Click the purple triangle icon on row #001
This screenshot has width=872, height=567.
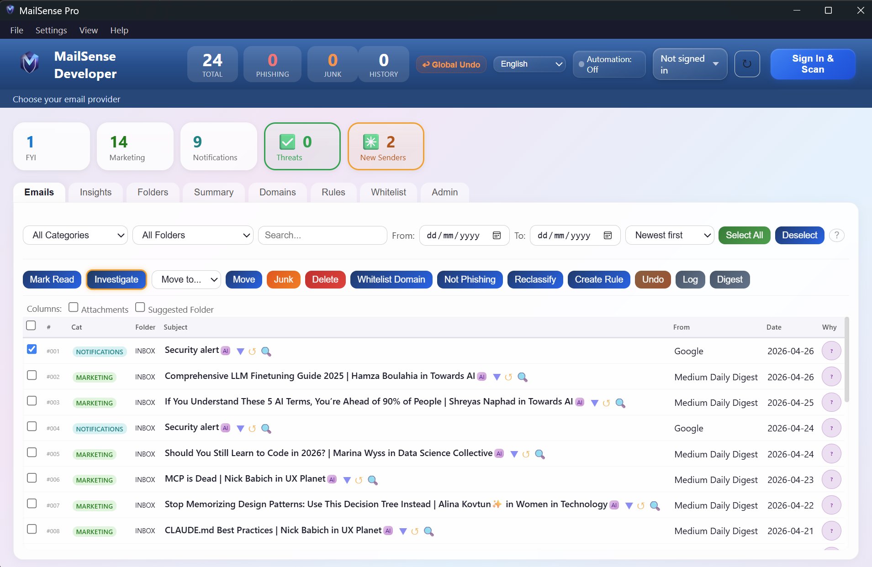click(240, 352)
